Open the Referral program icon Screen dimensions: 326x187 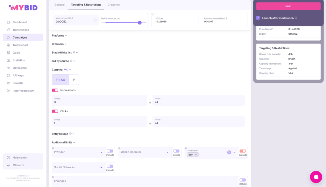click(x=8, y=91)
